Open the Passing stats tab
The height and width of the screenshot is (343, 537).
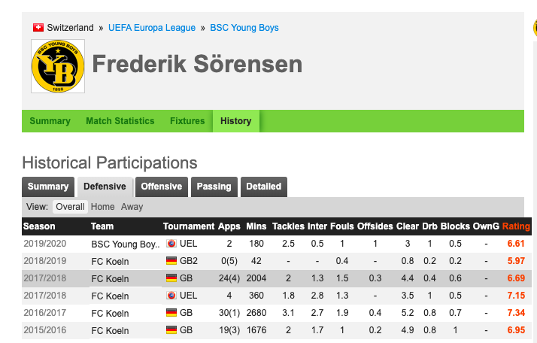[x=214, y=187]
